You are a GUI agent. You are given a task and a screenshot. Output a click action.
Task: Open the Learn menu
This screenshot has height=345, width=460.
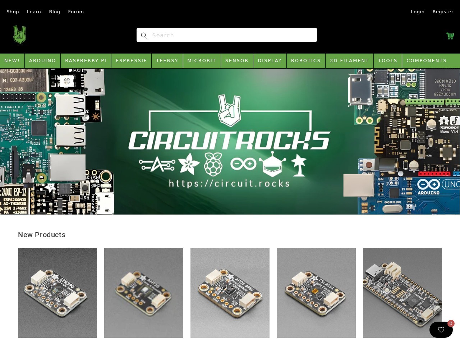[34, 11]
